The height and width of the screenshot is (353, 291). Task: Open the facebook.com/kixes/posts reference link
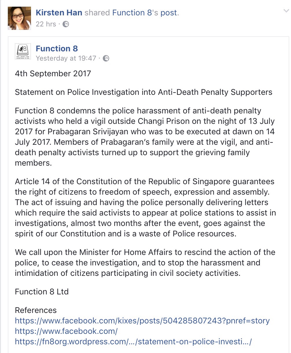click(x=142, y=321)
